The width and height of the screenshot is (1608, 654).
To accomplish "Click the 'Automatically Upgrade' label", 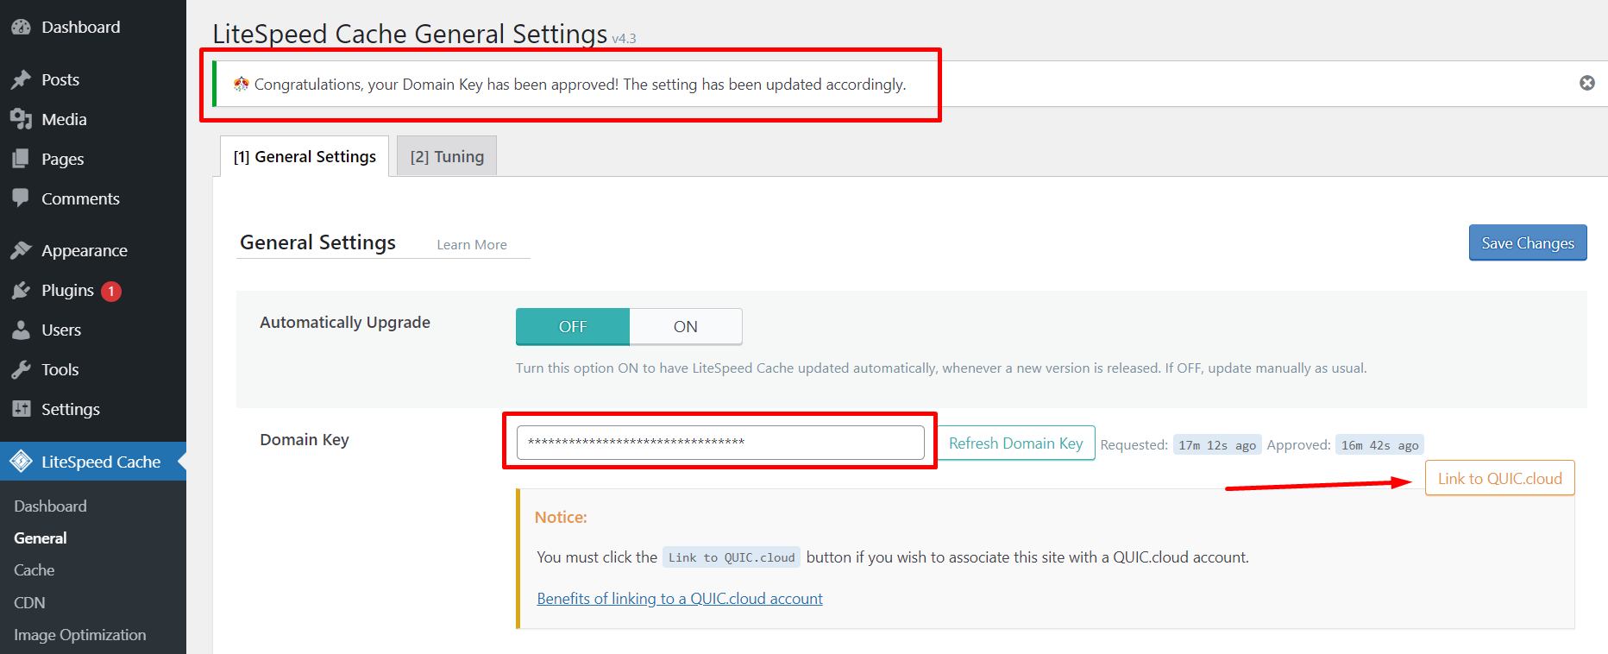I will tap(345, 322).
